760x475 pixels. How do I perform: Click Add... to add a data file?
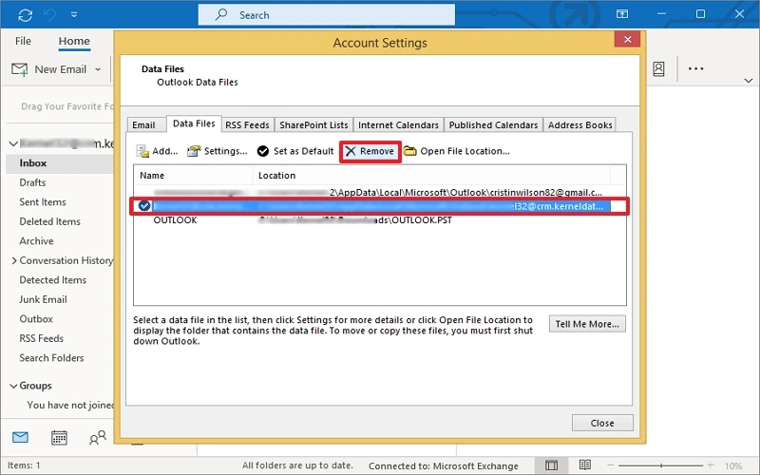pos(157,151)
